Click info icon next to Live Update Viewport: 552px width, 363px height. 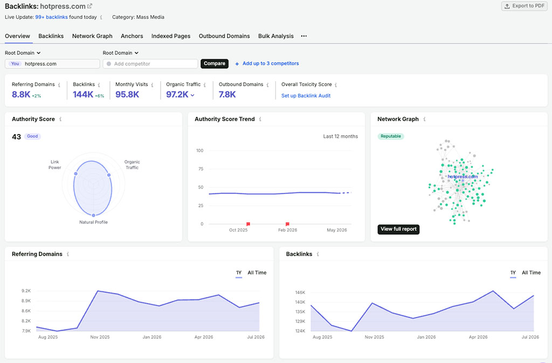point(101,17)
